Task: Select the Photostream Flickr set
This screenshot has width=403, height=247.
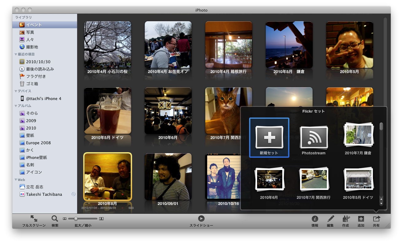Action: (313, 137)
